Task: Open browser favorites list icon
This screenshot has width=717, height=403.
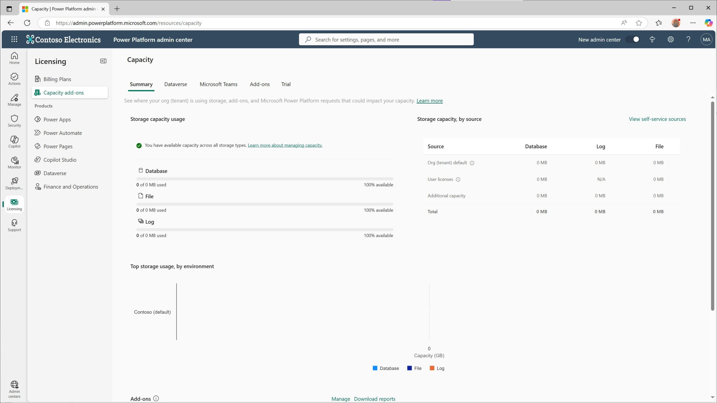Action: pos(658,23)
